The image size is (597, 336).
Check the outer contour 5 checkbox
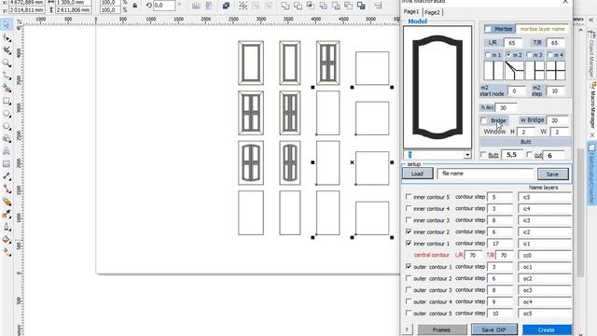409,314
